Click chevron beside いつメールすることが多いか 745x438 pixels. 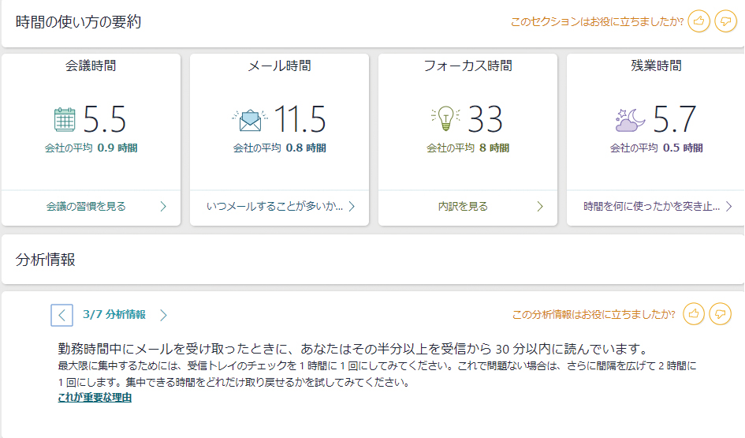pos(352,207)
